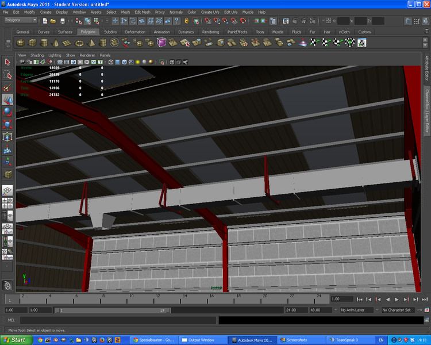
Task: Select the Universal Manipulator tool
Action: click(x=7, y=137)
